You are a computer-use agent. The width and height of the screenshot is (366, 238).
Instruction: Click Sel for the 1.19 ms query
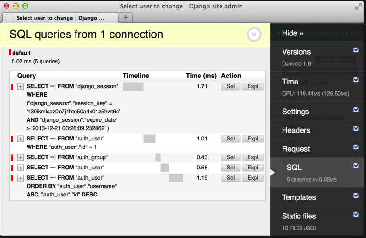coord(231,178)
